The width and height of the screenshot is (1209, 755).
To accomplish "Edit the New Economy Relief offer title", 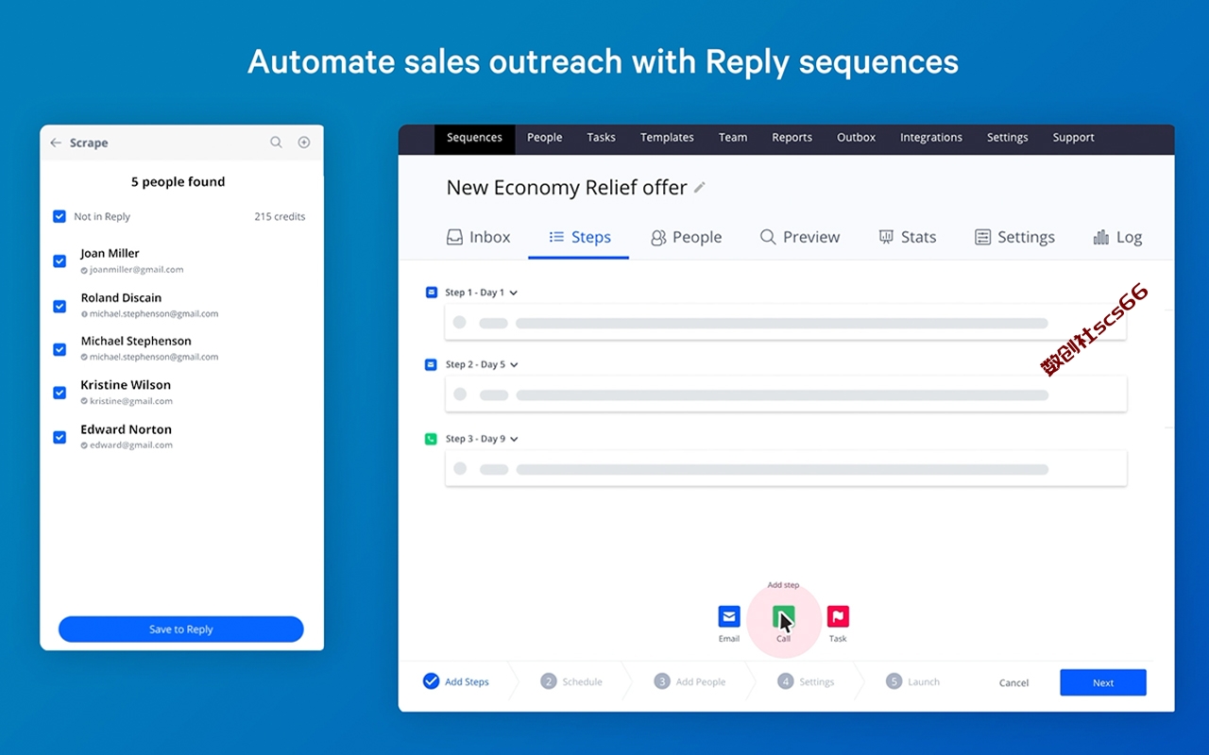I will (700, 188).
